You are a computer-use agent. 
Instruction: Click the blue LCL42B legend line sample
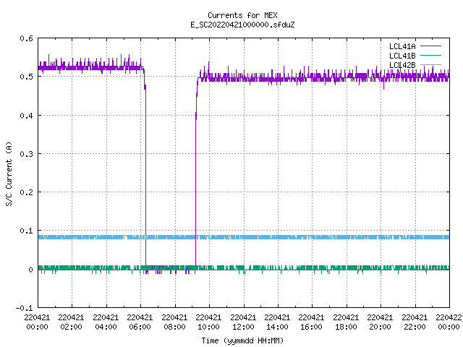[430, 64]
